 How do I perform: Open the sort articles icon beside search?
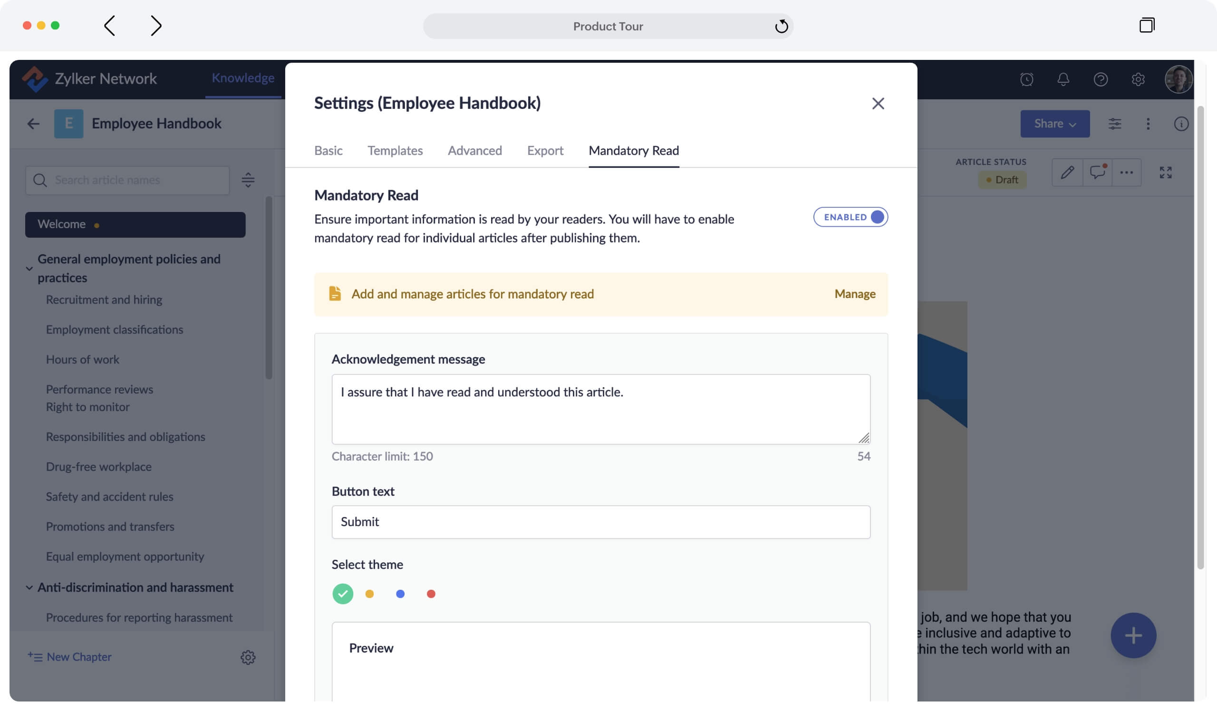248,180
